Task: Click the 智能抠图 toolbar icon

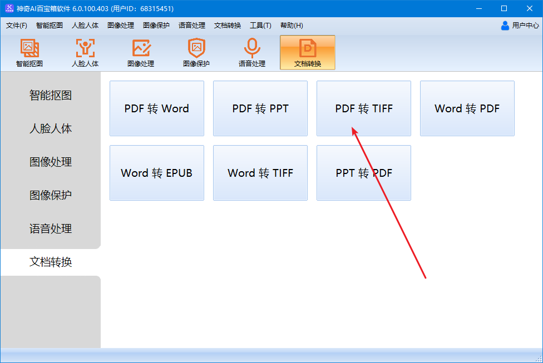Action: point(29,49)
